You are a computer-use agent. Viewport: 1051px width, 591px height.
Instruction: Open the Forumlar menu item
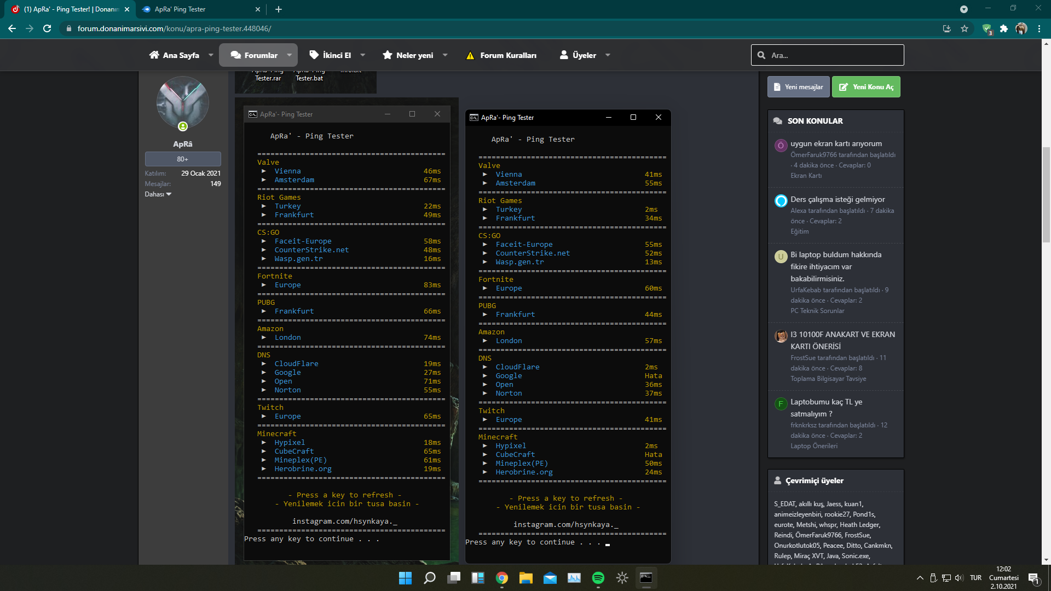pyautogui.click(x=254, y=55)
